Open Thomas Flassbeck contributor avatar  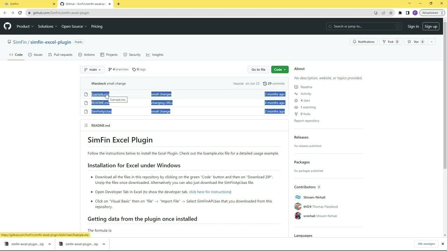tap(298, 207)
